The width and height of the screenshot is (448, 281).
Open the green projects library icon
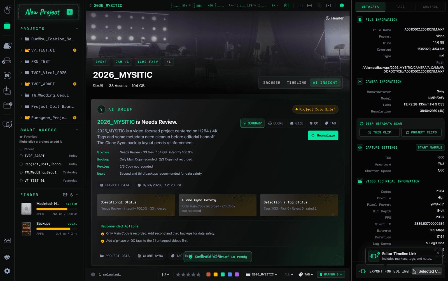point(7,25)
